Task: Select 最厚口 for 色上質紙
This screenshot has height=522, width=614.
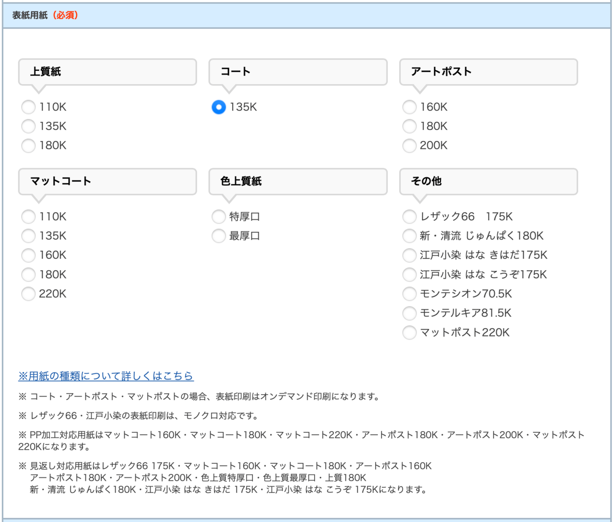Action: [x=218, y=236]
